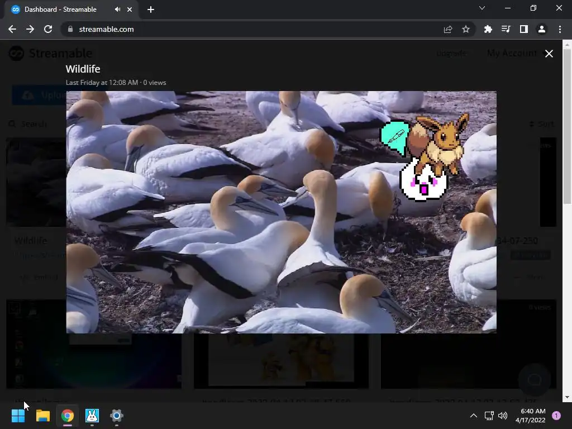
Task: Go back to previous page
Action: (x=12, y=29)
